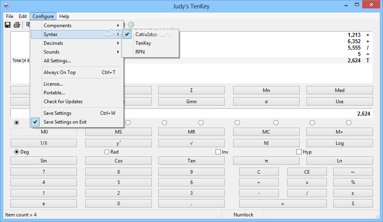Click the MC memory clear button

tap(266, 132)
